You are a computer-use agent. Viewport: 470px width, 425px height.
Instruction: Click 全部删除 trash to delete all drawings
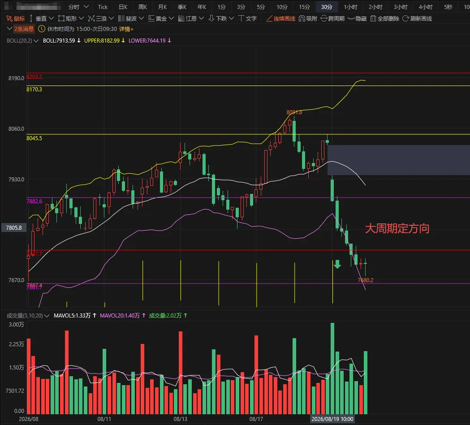(384, 18)
